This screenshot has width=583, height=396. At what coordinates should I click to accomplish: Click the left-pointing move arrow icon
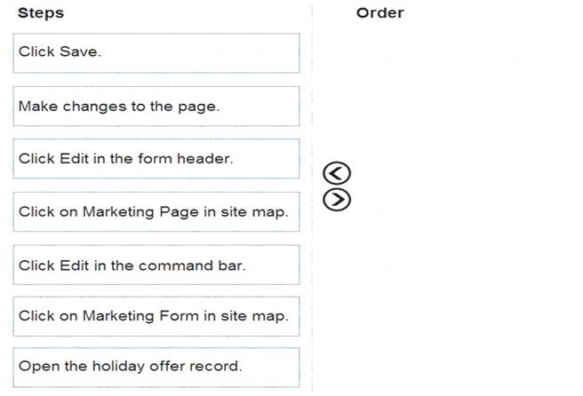click(337, 173)
